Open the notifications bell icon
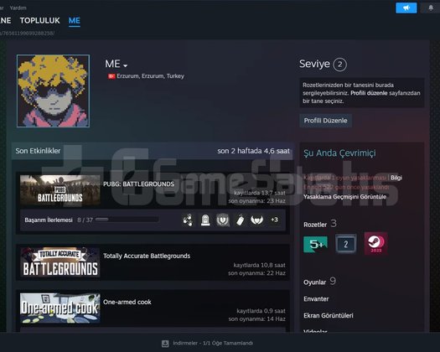Viewport: 440px width, 352px height. coord(431,8)
